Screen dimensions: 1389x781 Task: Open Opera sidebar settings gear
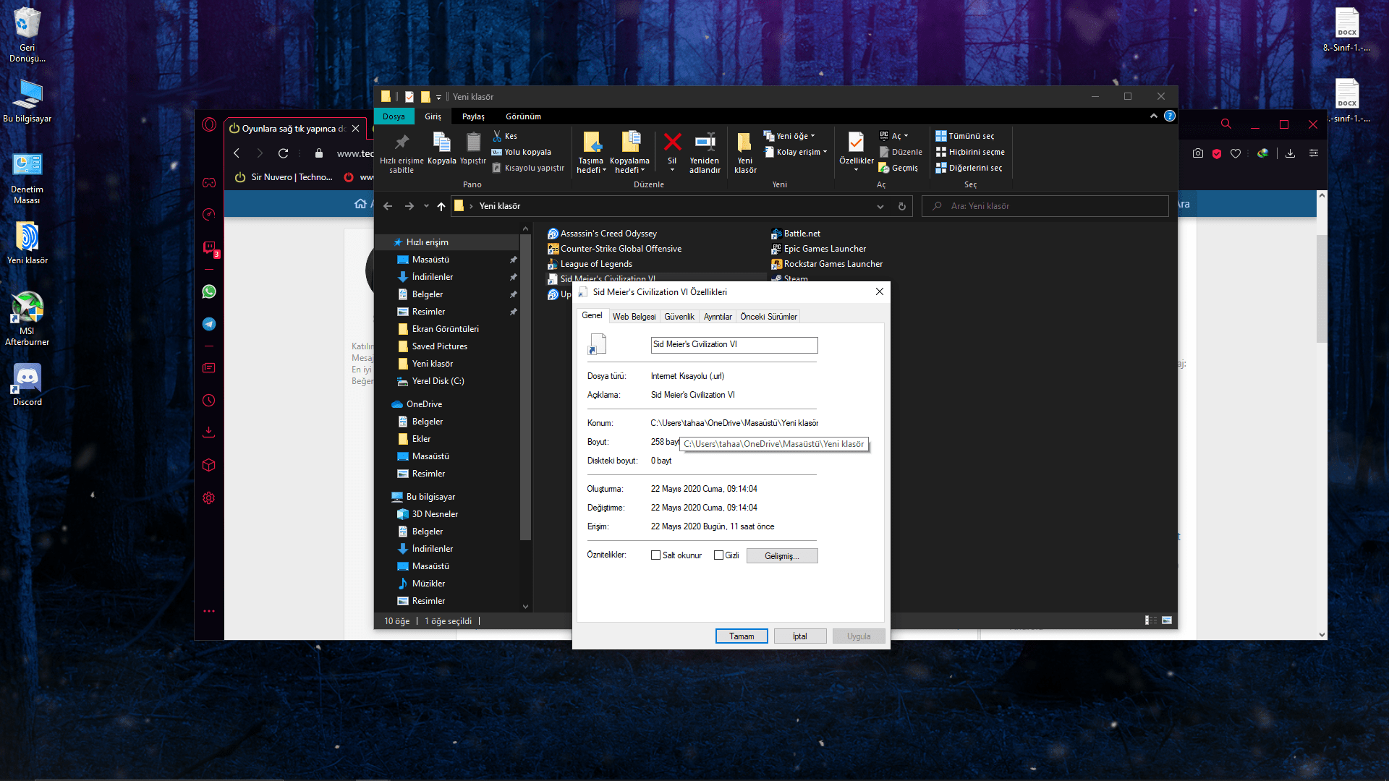[x=209, y=498]
